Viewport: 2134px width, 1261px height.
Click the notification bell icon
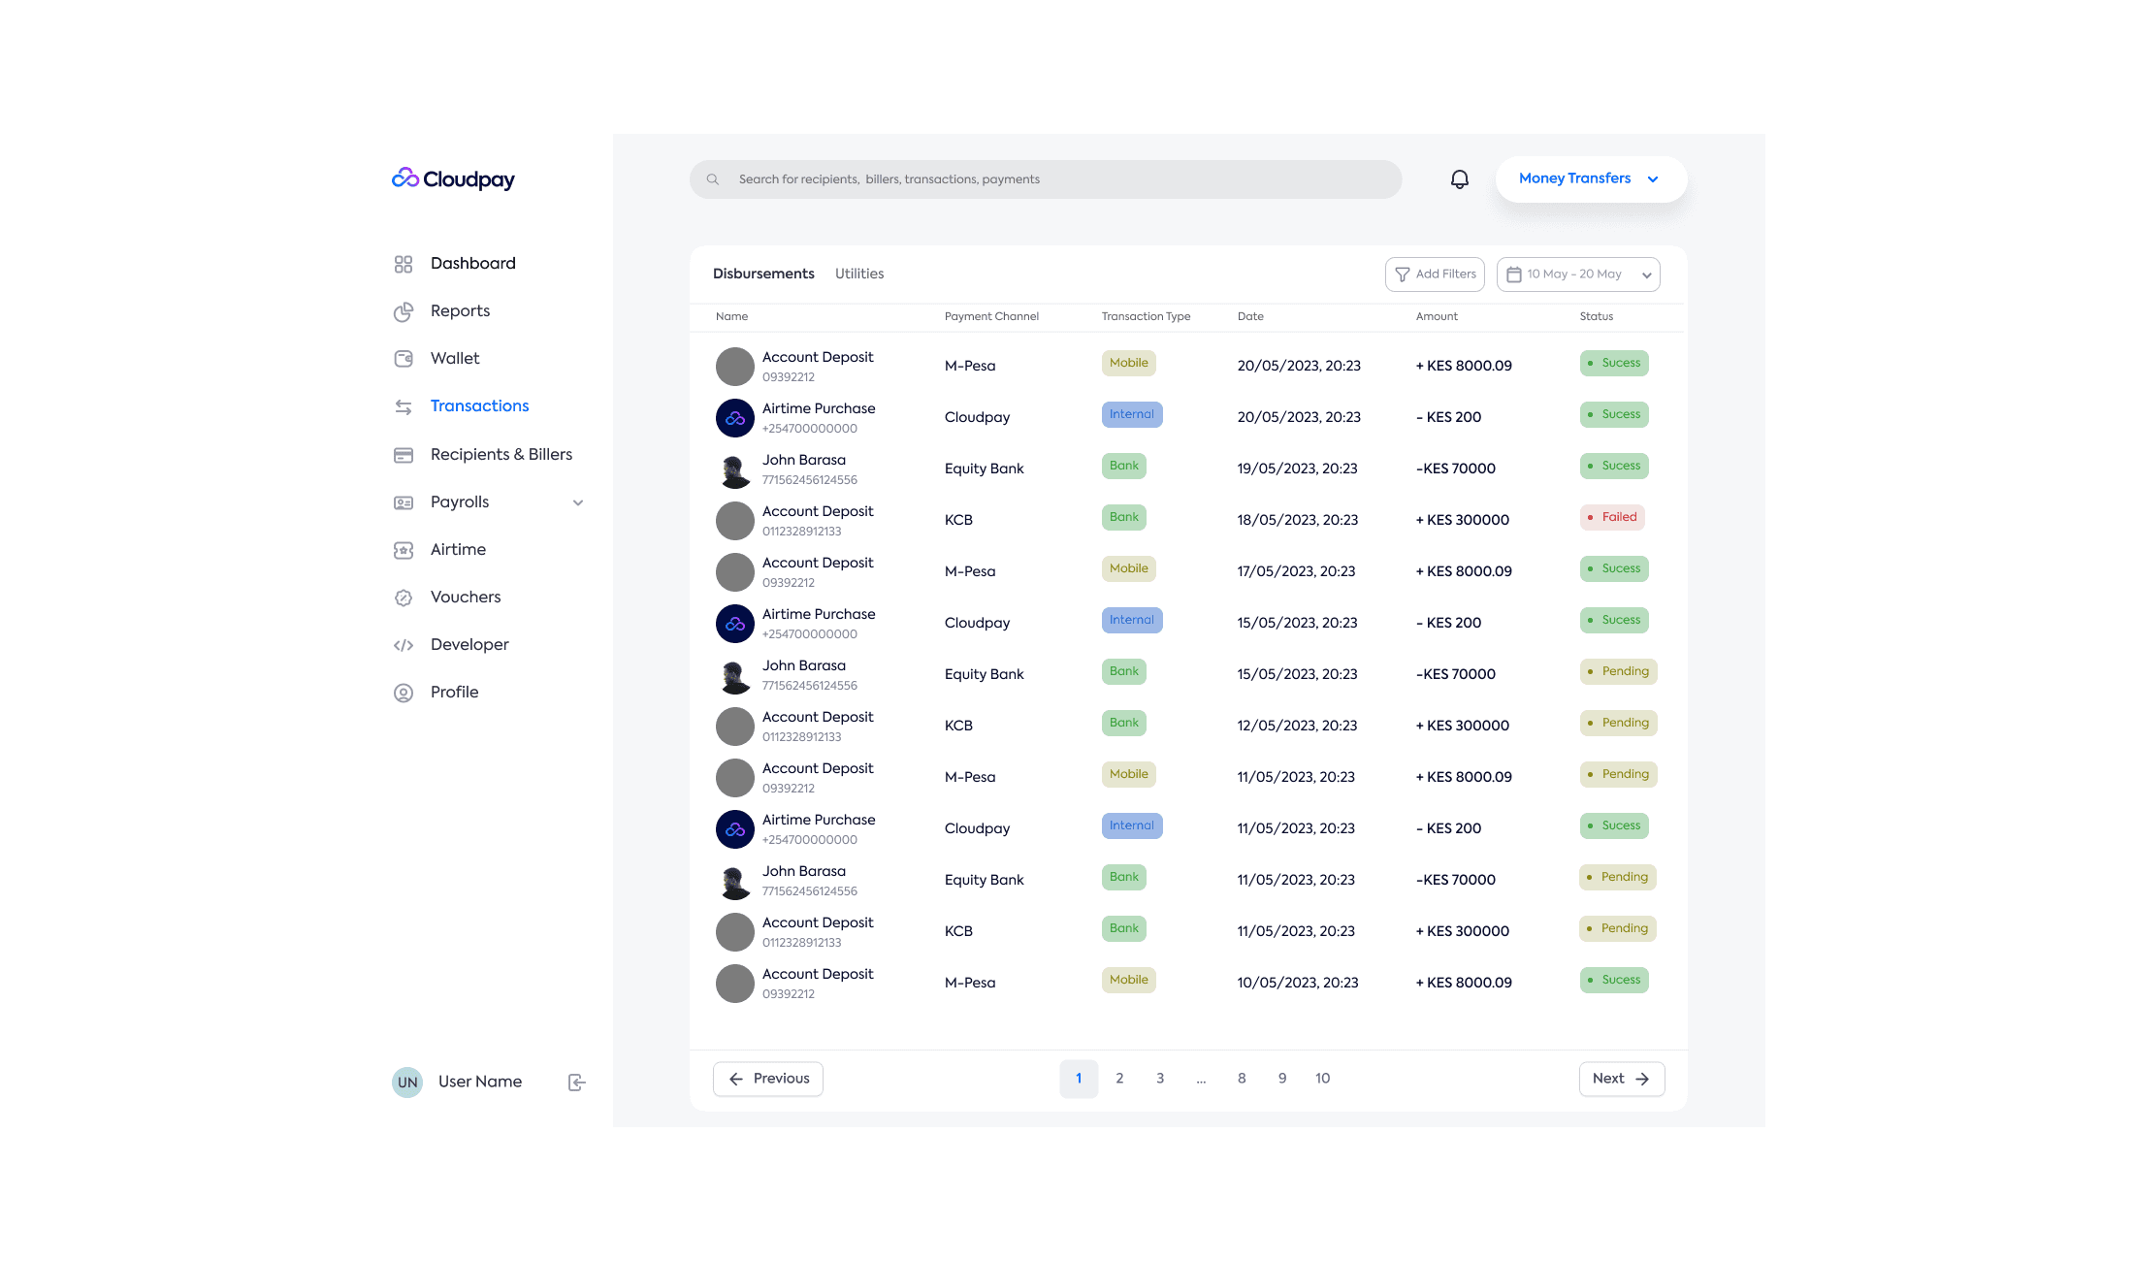click(x=1459, y=179)
